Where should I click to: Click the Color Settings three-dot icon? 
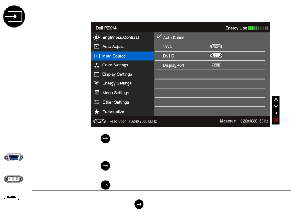(x=97, y=65)
